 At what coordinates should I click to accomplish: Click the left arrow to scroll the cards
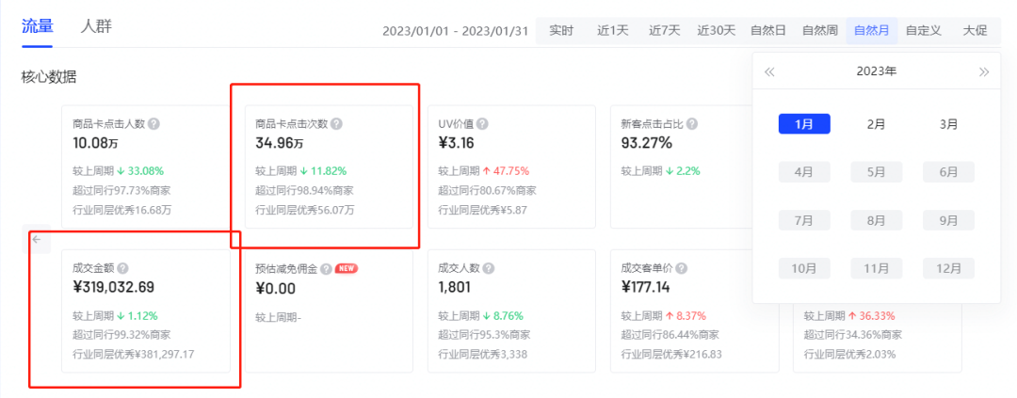pos(37,239)
